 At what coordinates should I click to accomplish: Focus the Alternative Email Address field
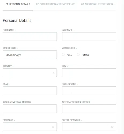[30, 109]
